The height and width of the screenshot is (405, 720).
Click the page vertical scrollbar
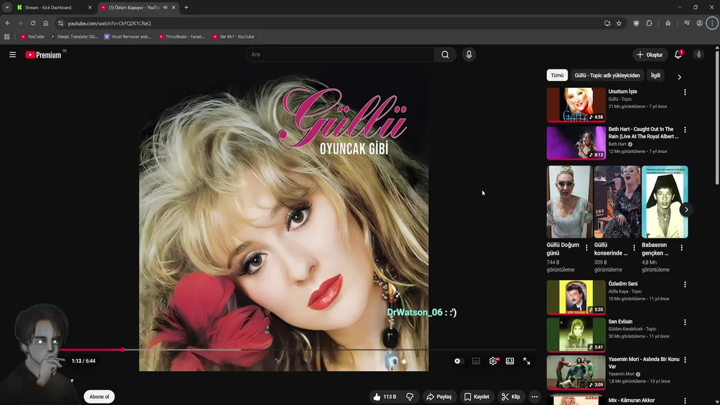point(717,117)
